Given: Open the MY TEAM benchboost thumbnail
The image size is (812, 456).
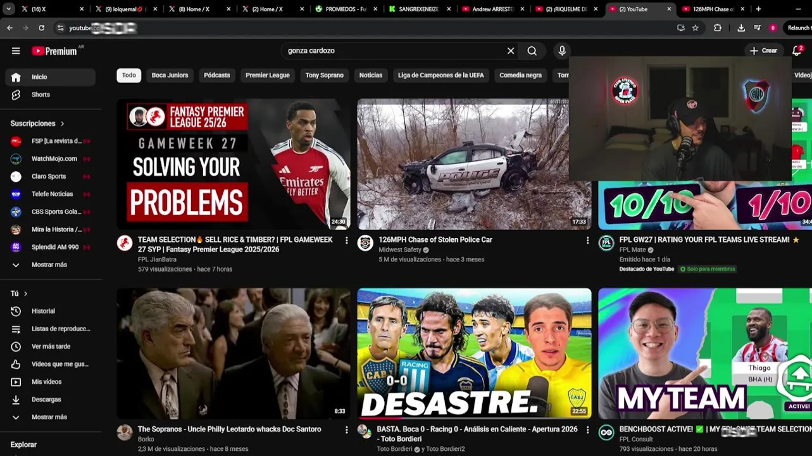Looking at the screenshot, I should pyautogui.click(x=705, y=353).
